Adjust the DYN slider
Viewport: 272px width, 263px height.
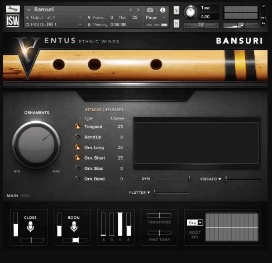pos(173,179)
